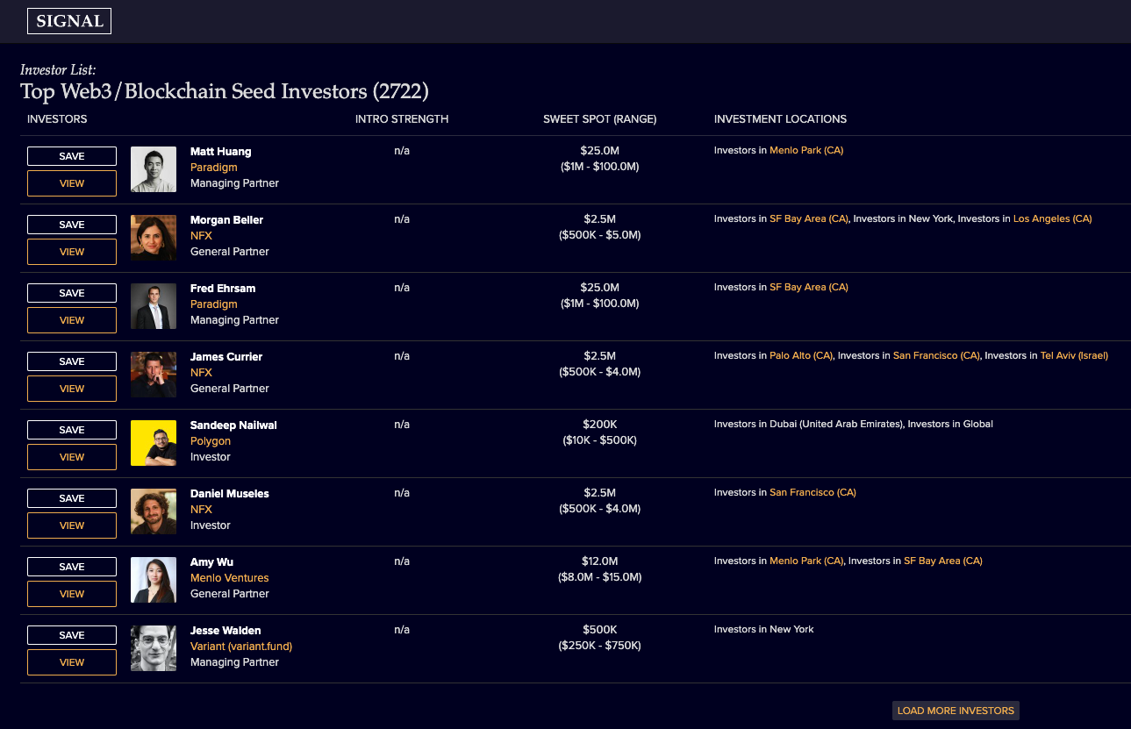The height and width of the screenshot is (729, 1131).
Task: Save investor Daniel Museles
Action: pyautogui.click(x=72, y=498)
